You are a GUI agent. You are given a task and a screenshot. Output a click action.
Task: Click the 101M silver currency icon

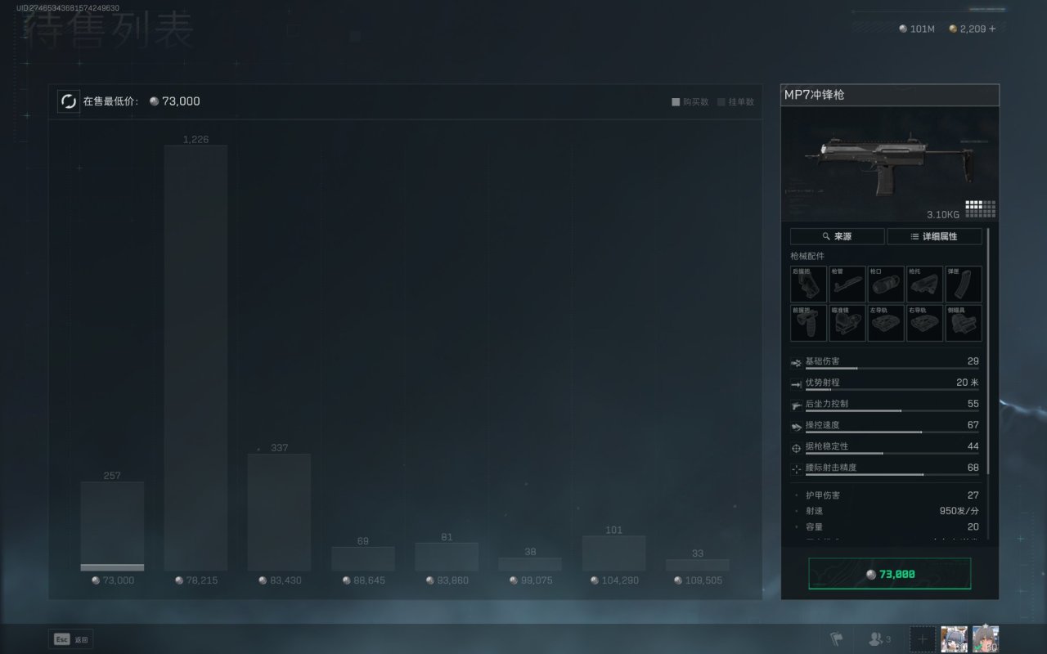pos(903,29)
